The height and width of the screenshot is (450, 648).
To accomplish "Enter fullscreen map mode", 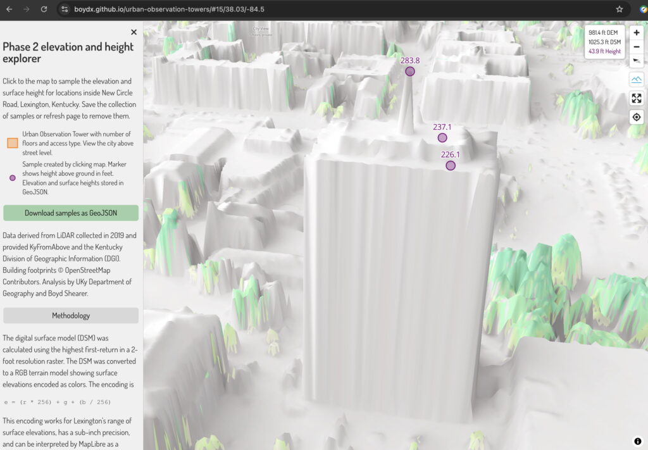I will (x=637, y=98).
